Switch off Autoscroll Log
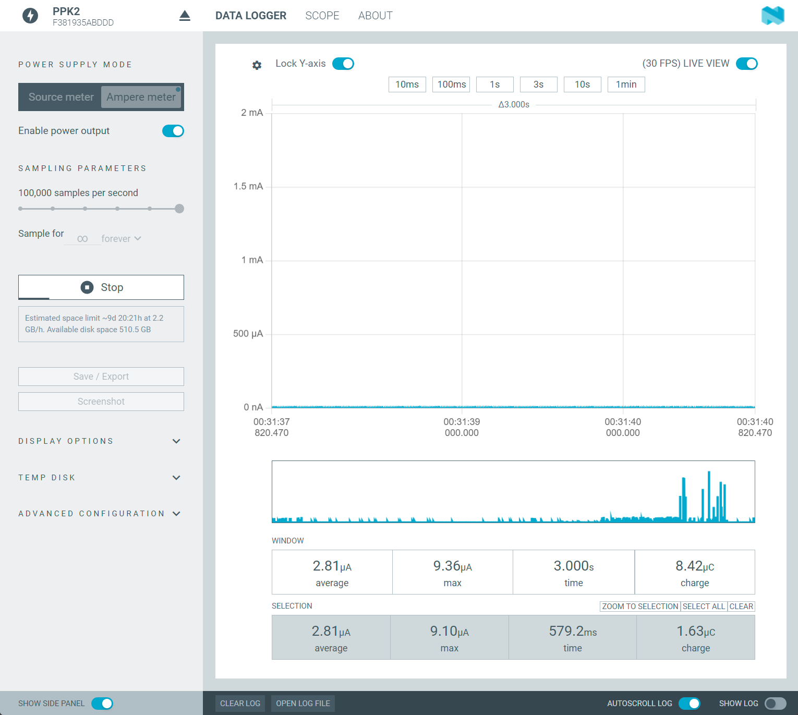 pyautogui.click(x=690, y=704)
